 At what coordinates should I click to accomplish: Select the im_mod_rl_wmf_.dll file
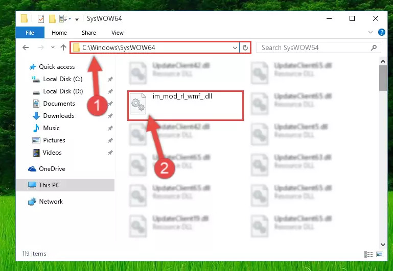(185, 106)
